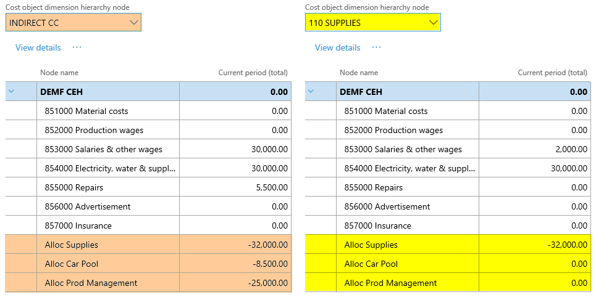The width and height of the screenshot is (596, 297).
Task: Collapse DEMF CEH node in right grid
Action: point(311,92)
